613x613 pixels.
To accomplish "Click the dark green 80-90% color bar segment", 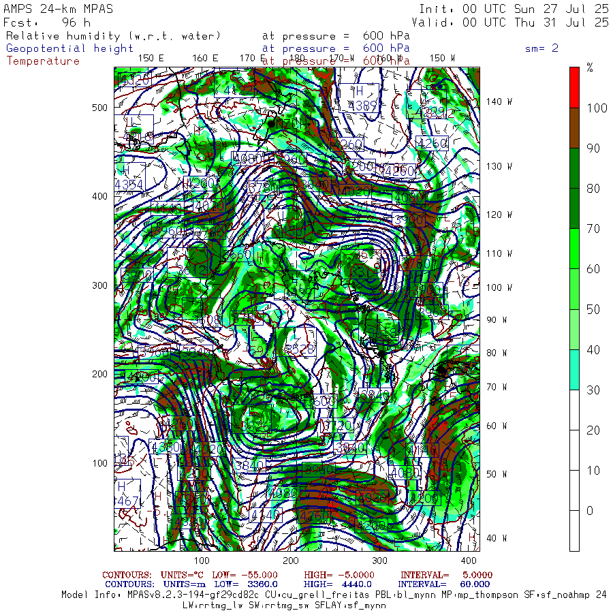I will click(x=574, y=168).
